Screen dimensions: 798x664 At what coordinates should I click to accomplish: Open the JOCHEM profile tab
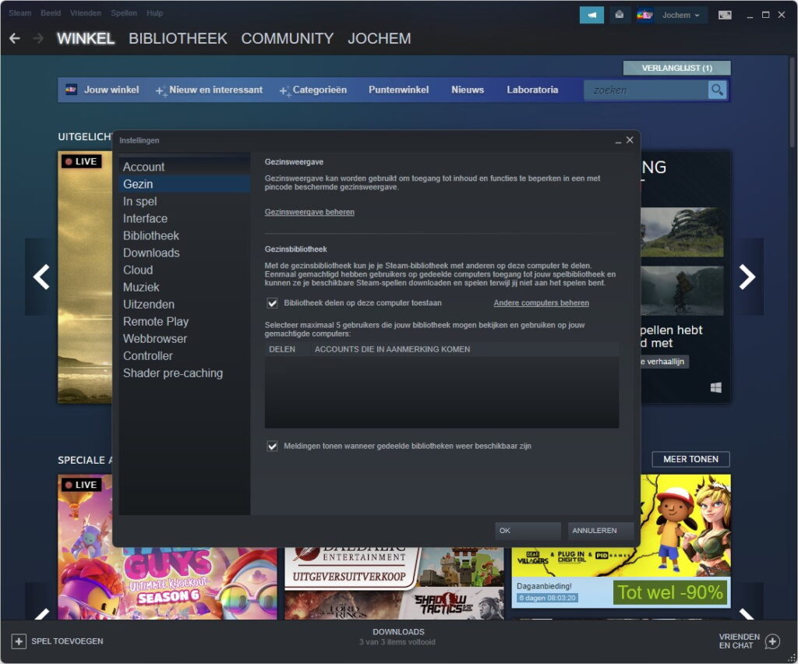point(380,38)
